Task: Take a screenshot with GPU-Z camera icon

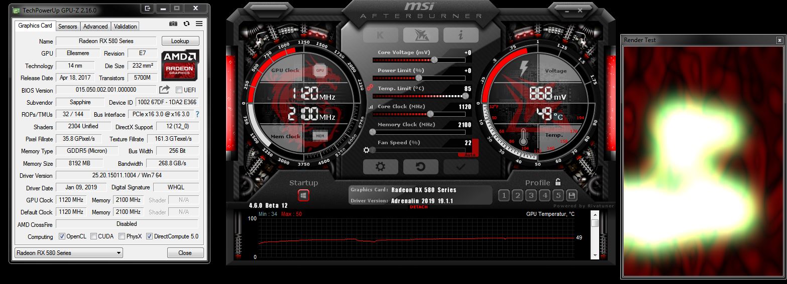Action: 173,24
